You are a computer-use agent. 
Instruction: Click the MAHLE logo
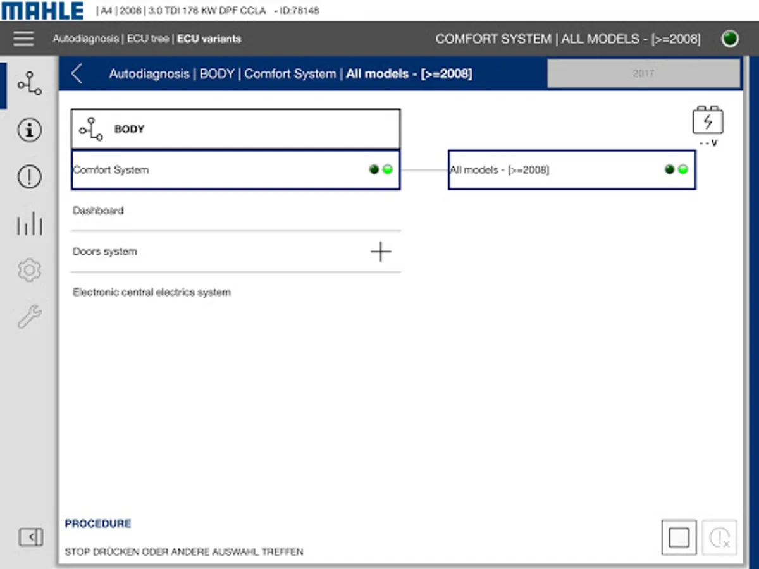[42, 10]
